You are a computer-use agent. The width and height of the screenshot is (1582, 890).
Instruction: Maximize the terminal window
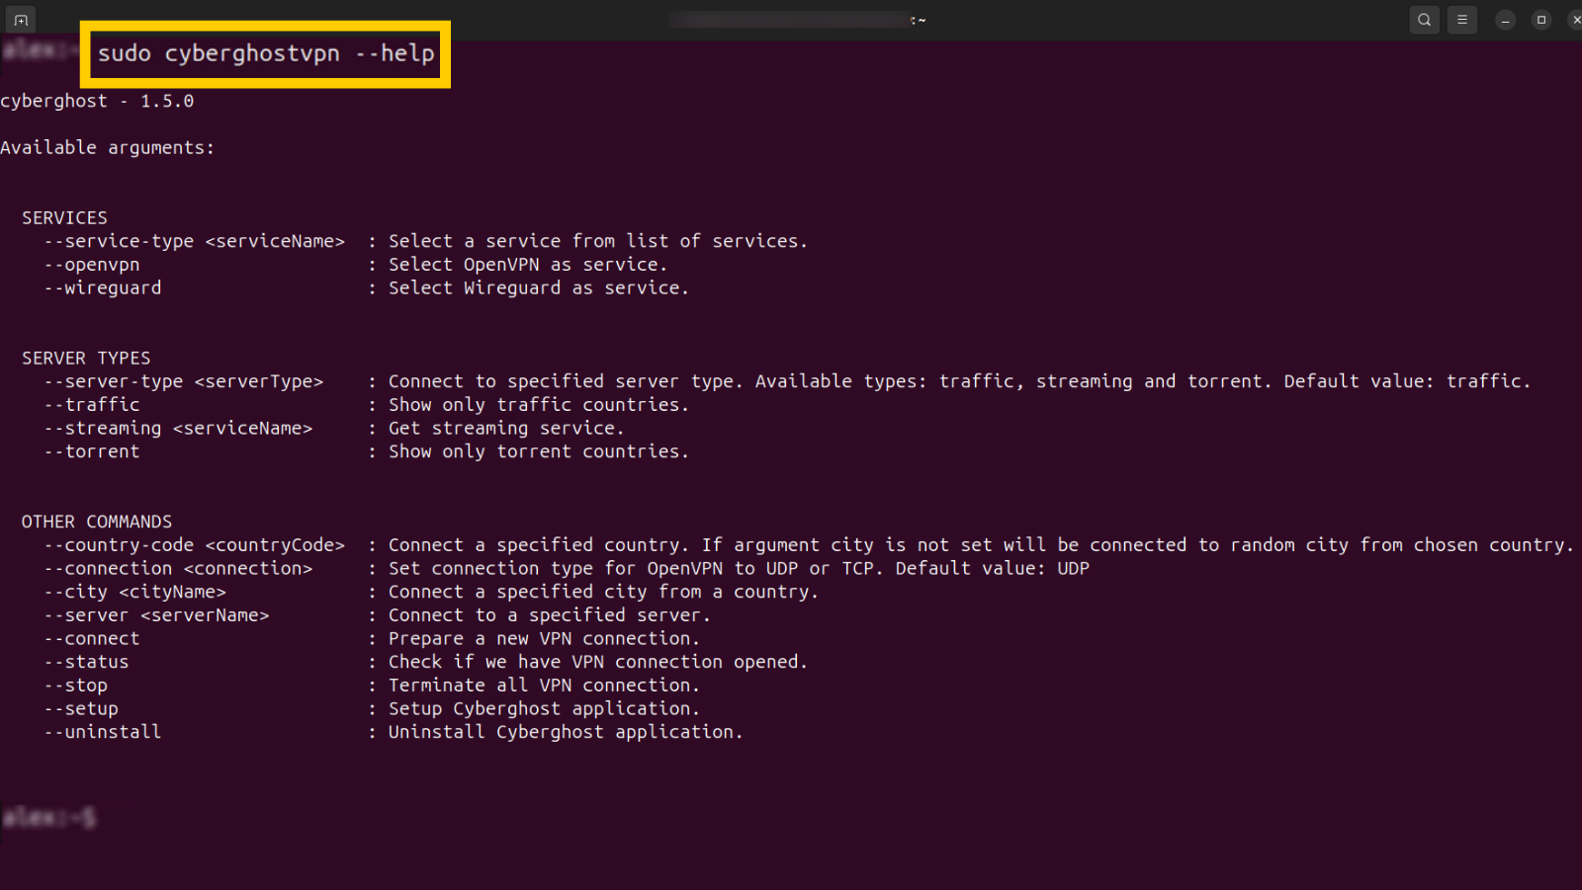point(1540,20)
